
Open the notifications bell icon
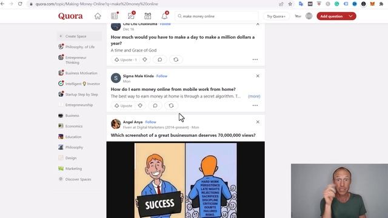pos(164,16)
